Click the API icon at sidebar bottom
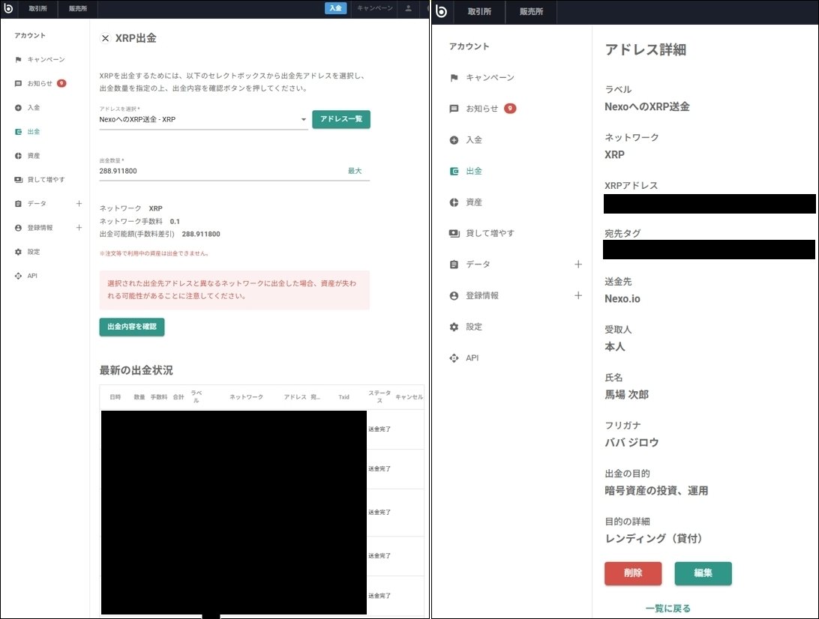819x619 pixels. [x=16, y=275]
